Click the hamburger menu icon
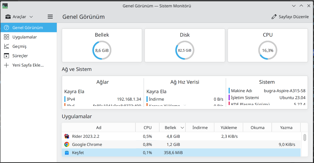Image resolution: width=314 pixels, height=163 pixels. pyautogui.click(x=50, y=17)
